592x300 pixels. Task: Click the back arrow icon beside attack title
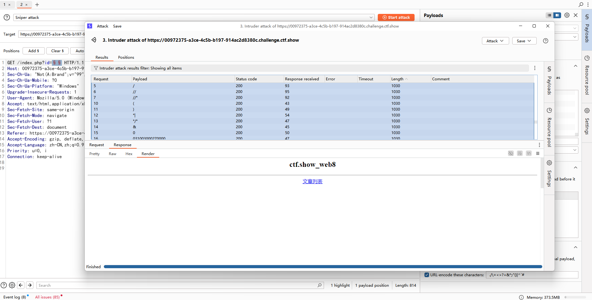click(94, 40)
